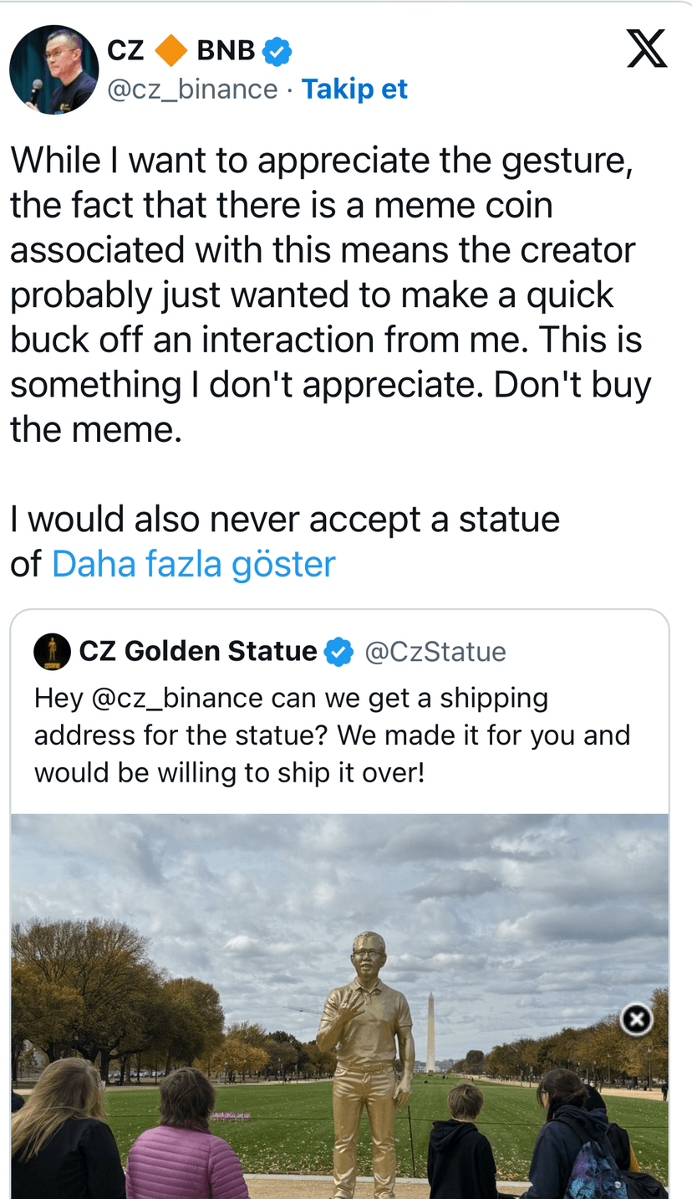The height and width of the screenshot is (1199, 692).
Task: Follow the account via Takip et
Action: [354, 89]
